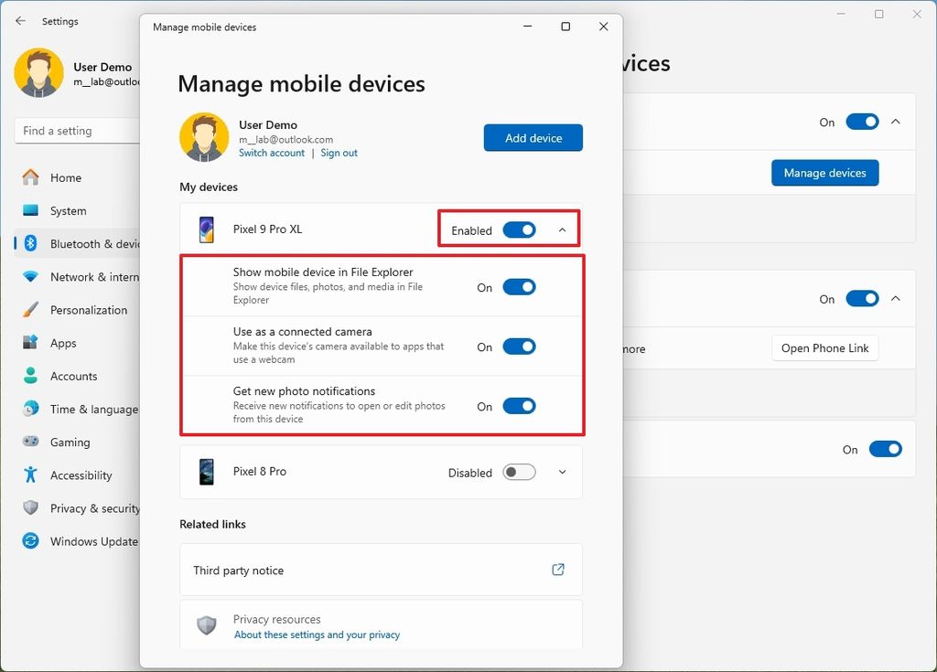The image size is (937, 672).
Task: Select the Personalization paintbrush icon
Action: point(30,309)
